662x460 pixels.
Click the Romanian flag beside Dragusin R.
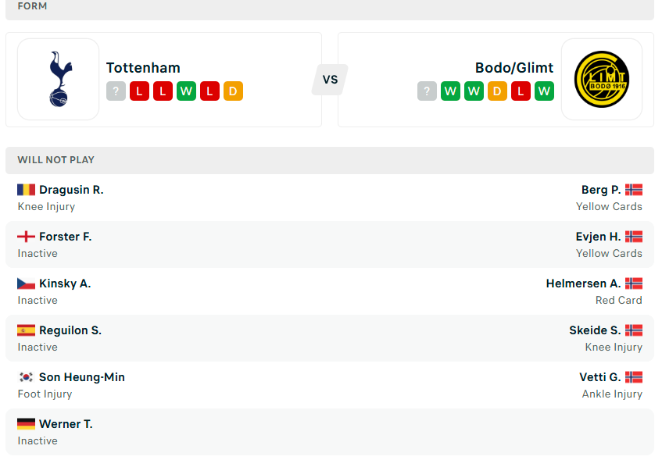click(x=26, y=190)
